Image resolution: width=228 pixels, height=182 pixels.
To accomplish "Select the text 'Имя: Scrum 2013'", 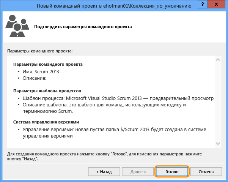I will click(41, 72).
